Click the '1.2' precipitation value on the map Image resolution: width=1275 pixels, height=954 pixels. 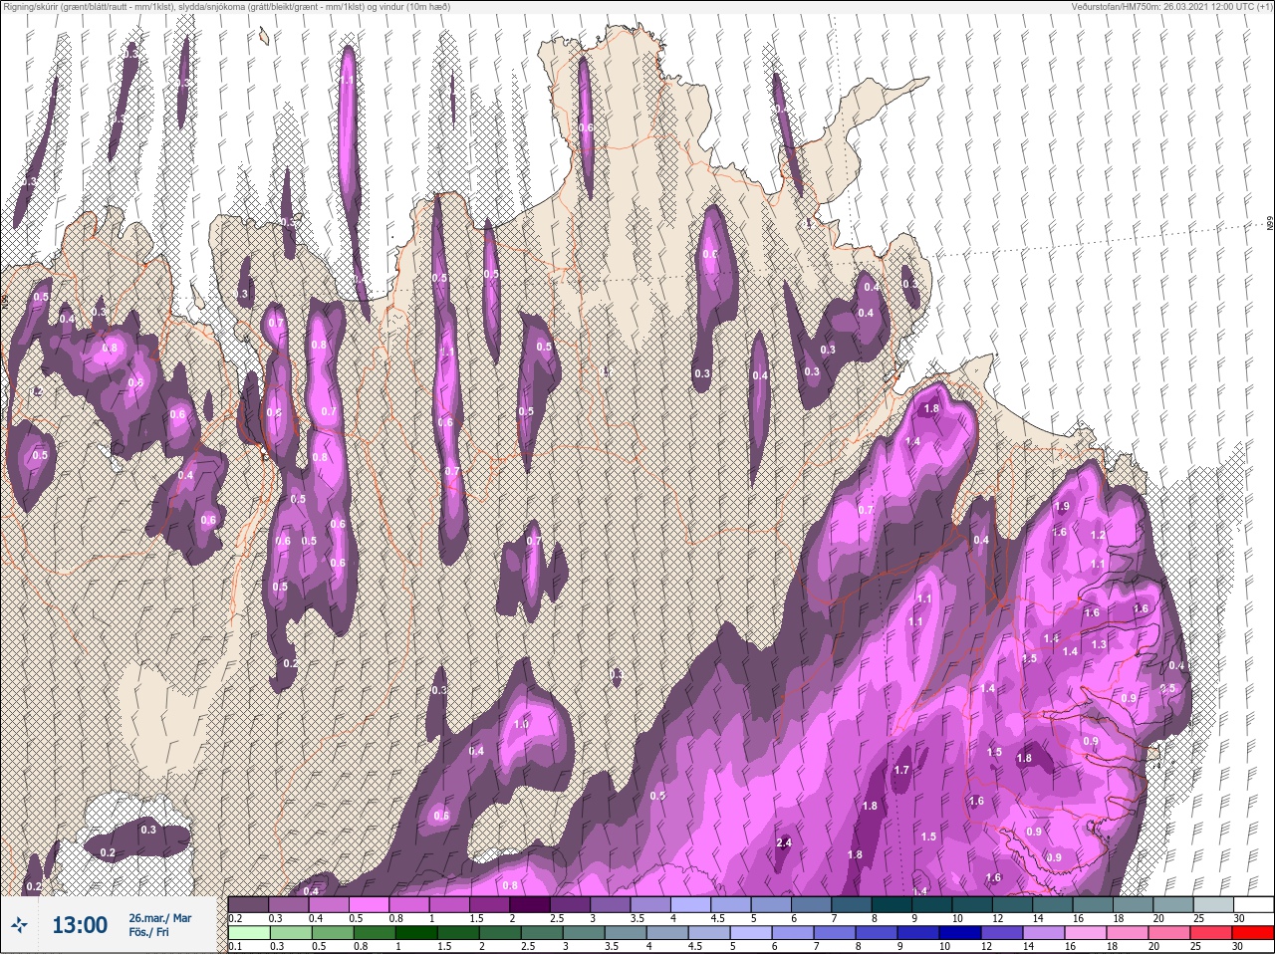1098,535
